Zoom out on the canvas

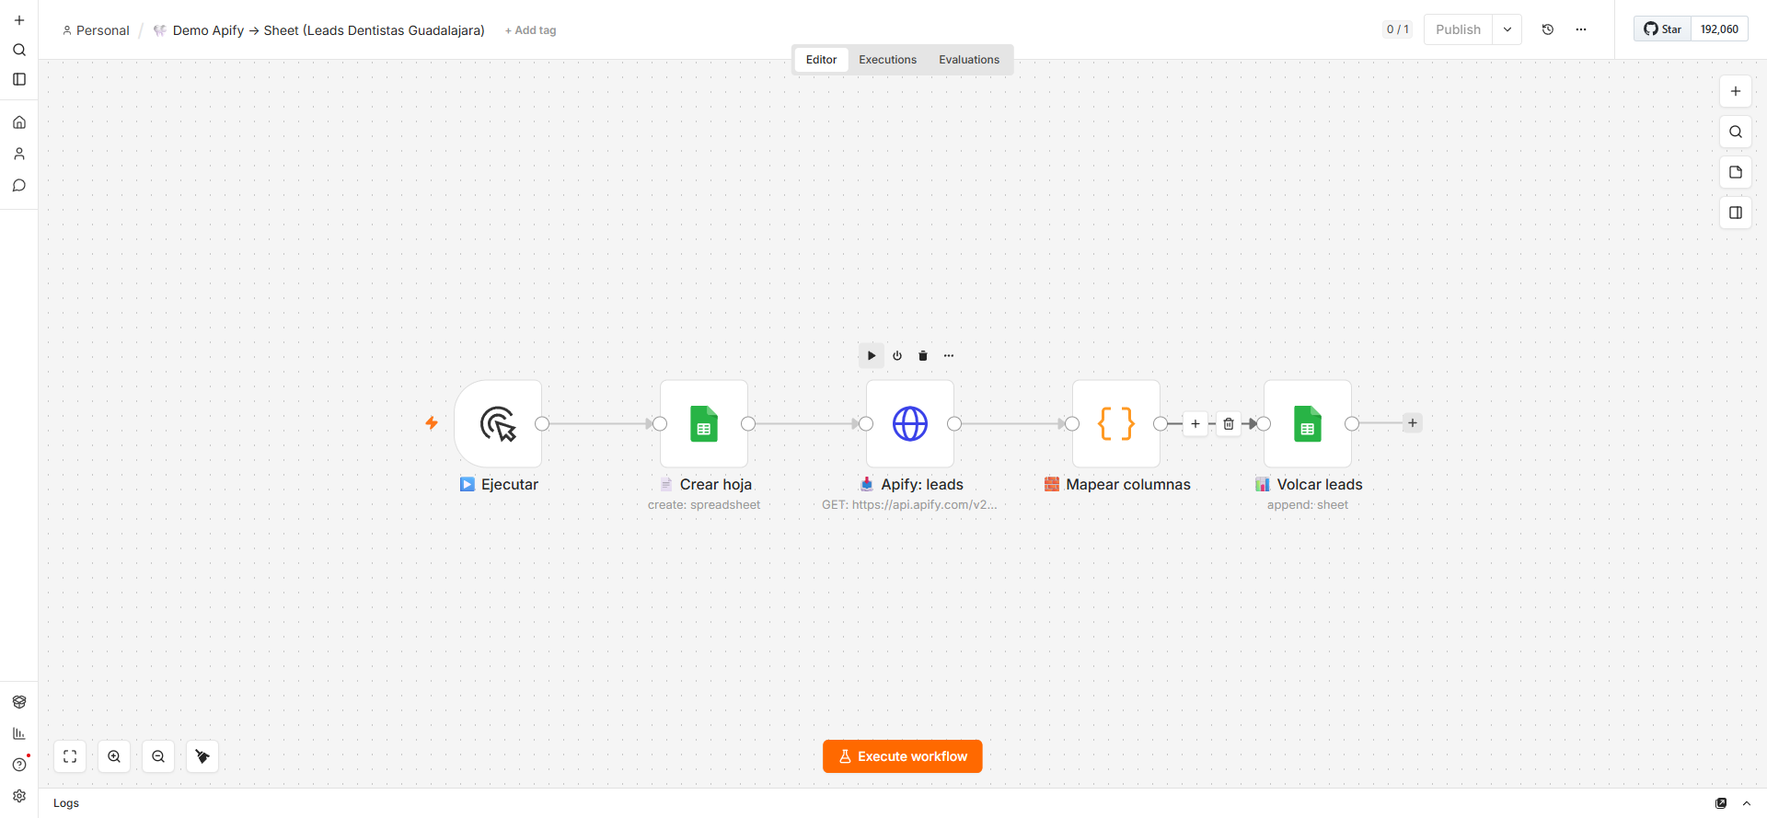[158, 756]
